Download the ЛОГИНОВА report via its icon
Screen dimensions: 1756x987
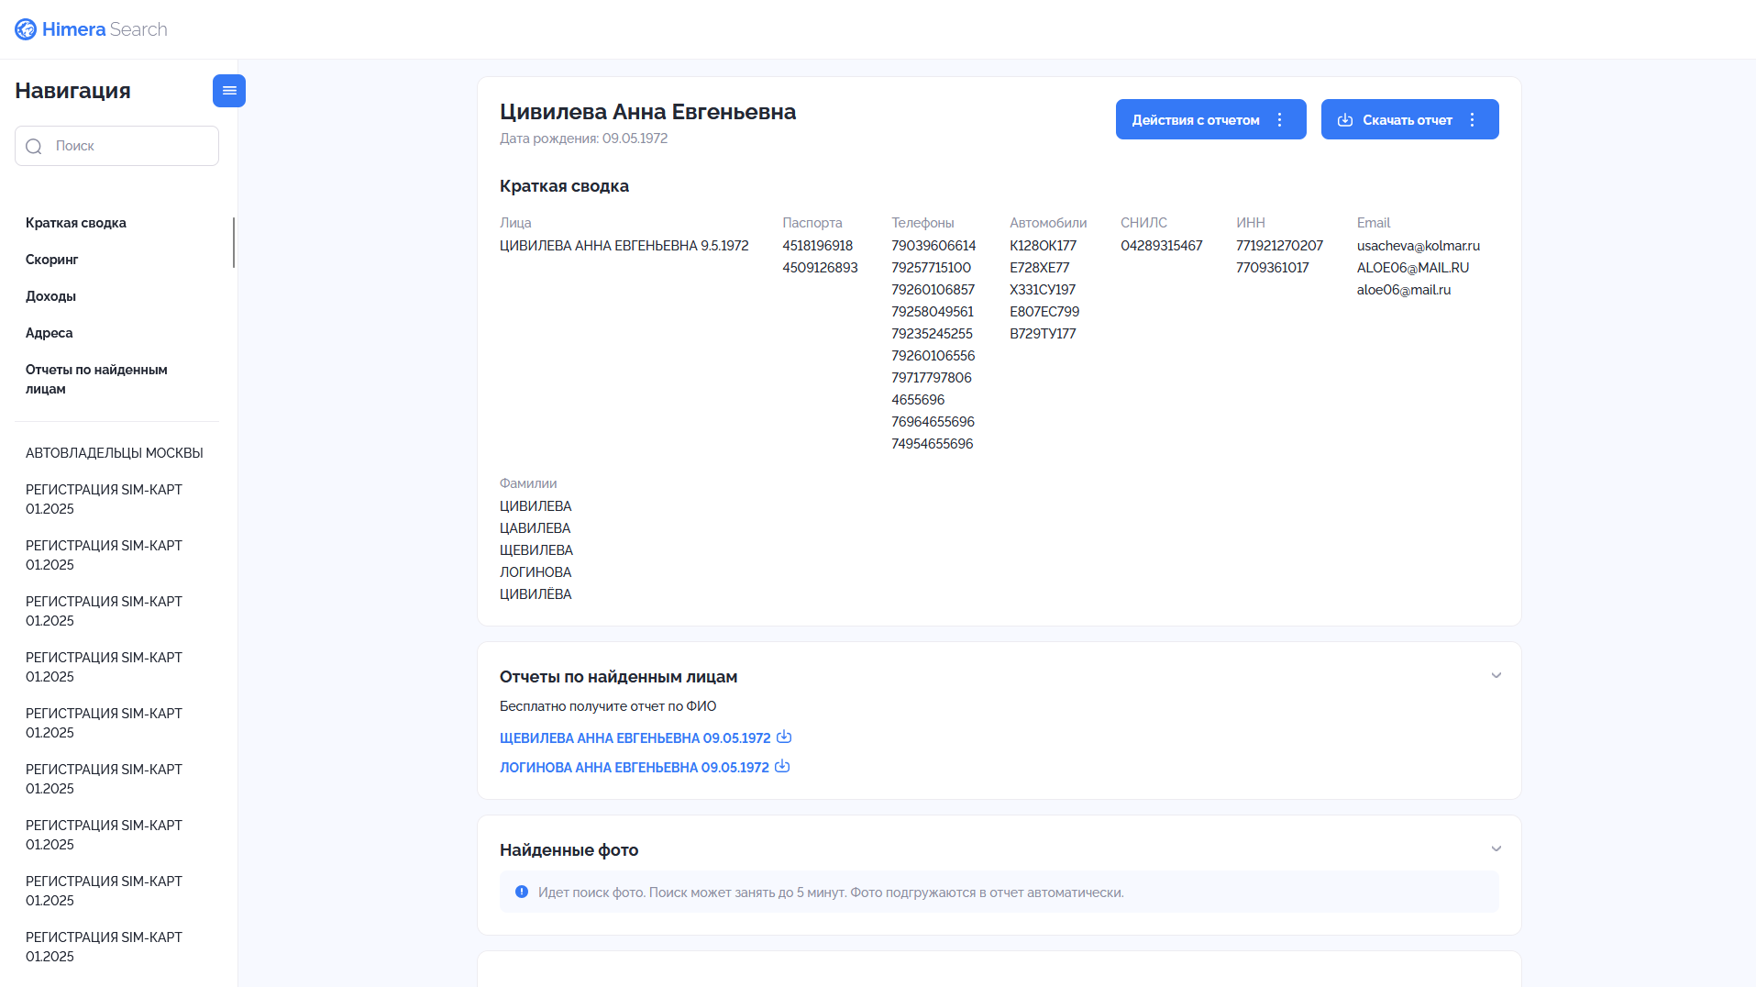[x=782, y=766]
